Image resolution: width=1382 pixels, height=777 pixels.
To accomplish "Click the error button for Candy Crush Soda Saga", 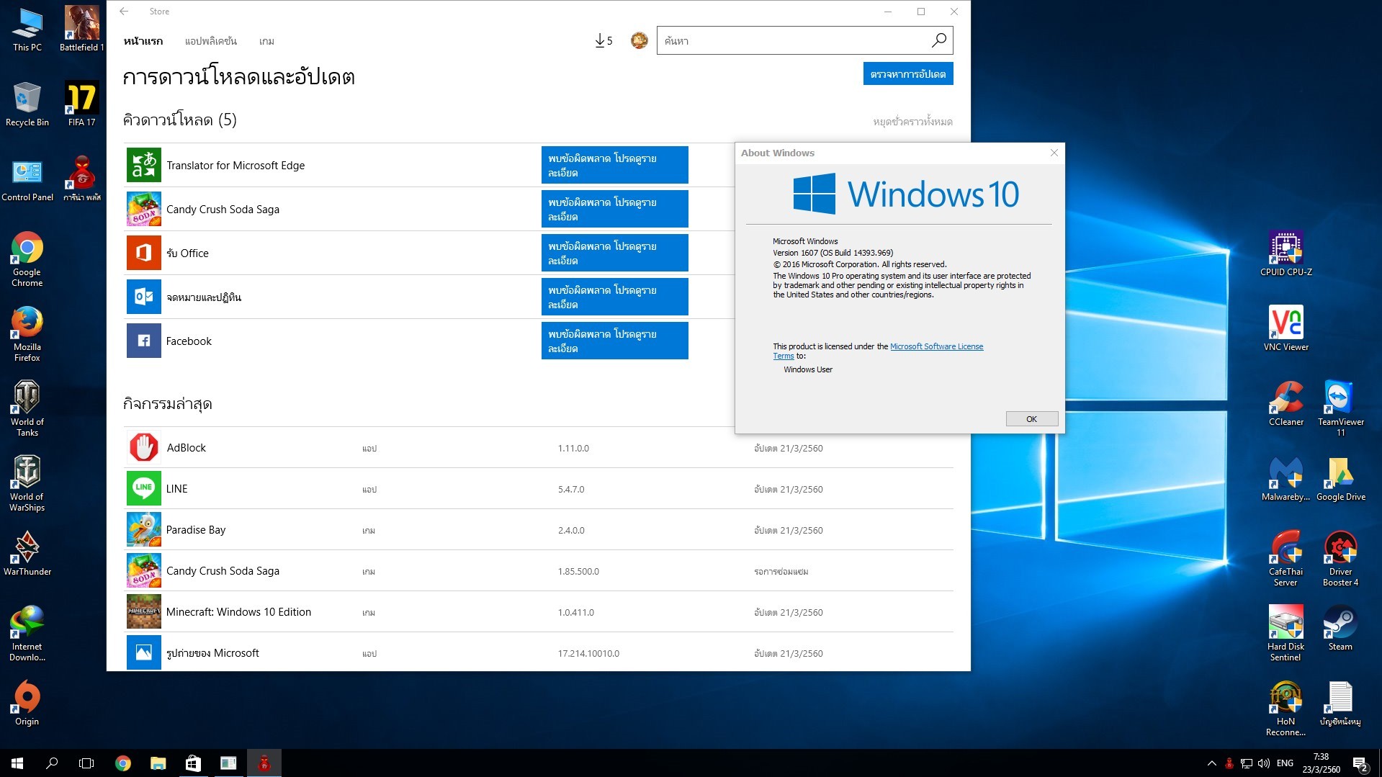I will click(614, 210).
